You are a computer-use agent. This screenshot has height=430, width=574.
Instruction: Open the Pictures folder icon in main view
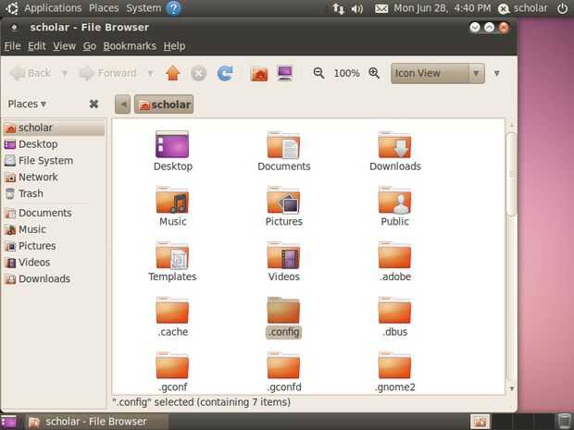283,200
